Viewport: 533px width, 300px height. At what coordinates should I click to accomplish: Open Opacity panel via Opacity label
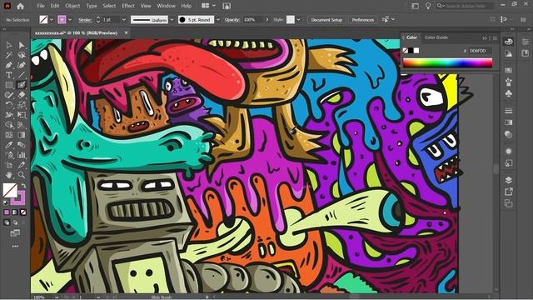[x=232, y=20]
